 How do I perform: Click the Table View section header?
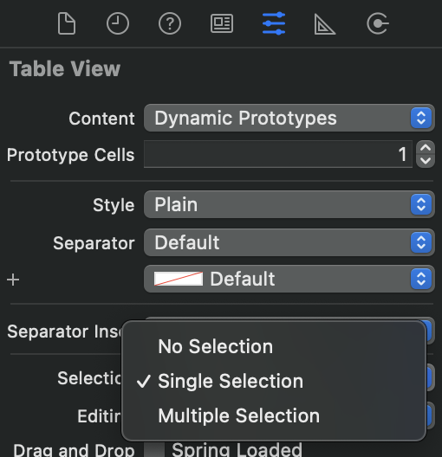(x=65, y=69)
